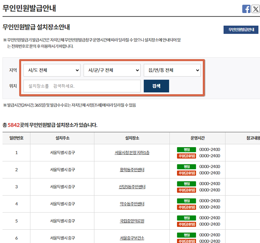Open the 시/도 전체 dropdown
The height and width of the screenshot is (243, 260).
click(52, 70)
